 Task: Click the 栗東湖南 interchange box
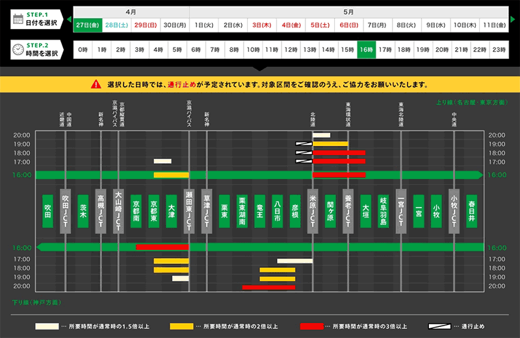point(242,211)
